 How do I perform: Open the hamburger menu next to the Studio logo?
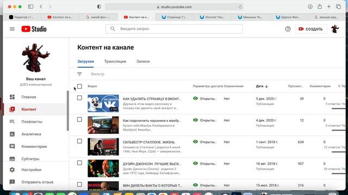click(12, 29)
